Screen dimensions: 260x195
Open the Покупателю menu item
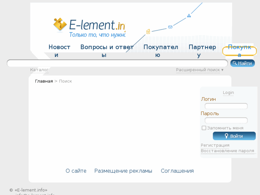161,51
